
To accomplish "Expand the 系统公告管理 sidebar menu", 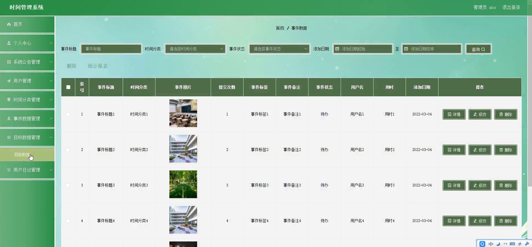I will (27, 62).
